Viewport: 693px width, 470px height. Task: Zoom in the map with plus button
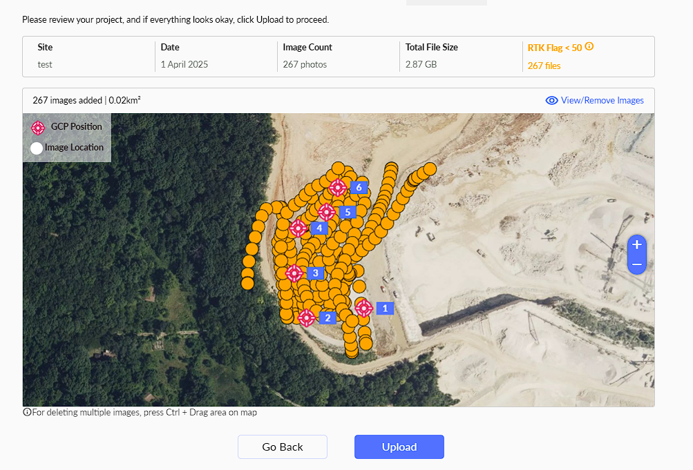coord(636,245)
